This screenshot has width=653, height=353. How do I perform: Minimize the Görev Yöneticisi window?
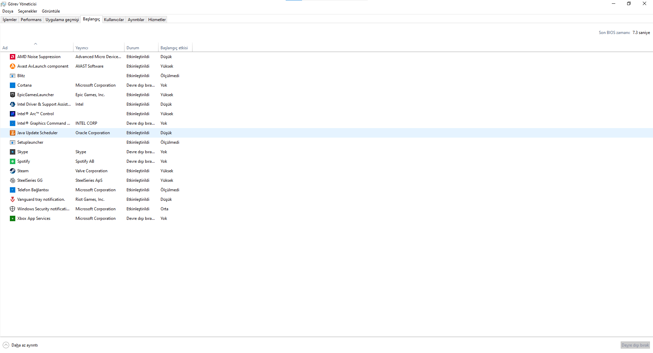tap(614, 4)
